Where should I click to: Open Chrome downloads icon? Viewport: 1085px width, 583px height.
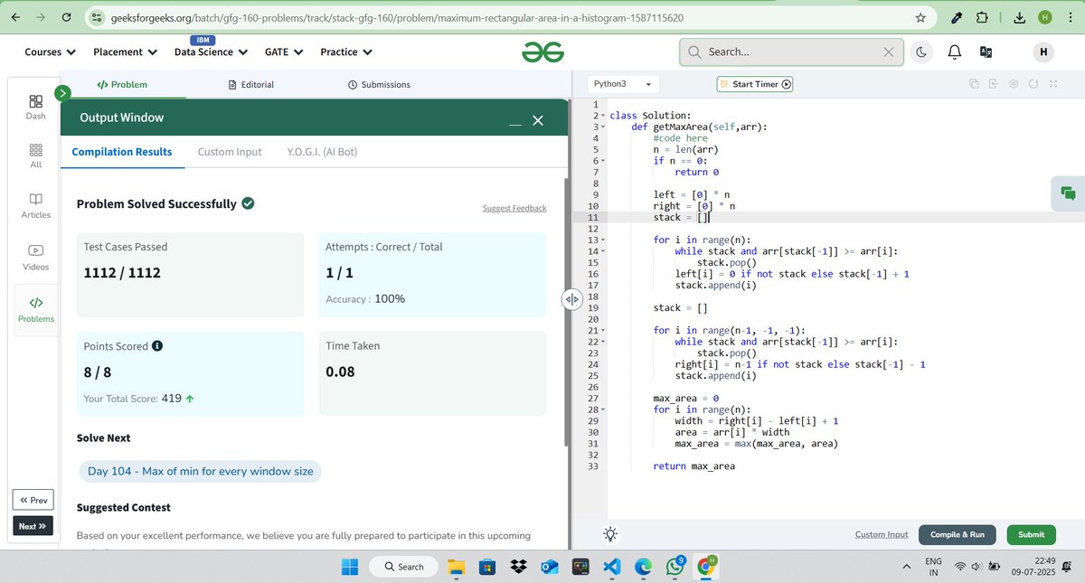point(1019,17)
